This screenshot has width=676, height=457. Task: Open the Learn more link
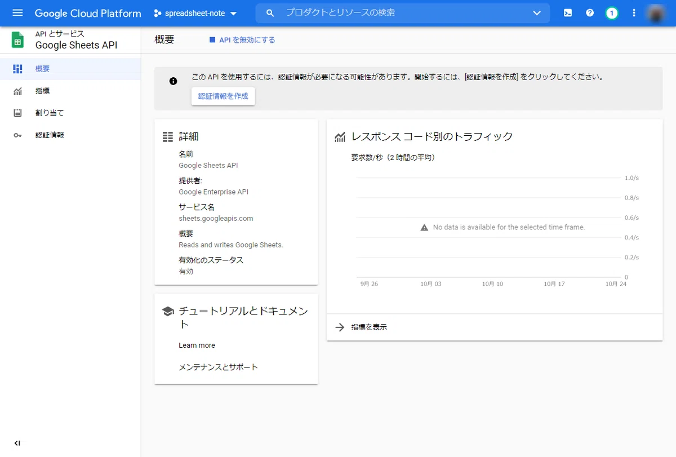(x=197, y=345)
